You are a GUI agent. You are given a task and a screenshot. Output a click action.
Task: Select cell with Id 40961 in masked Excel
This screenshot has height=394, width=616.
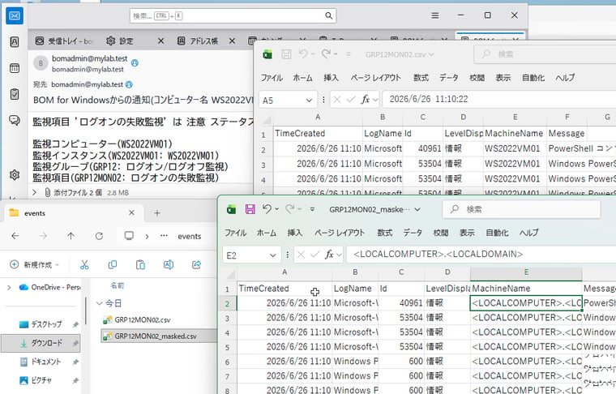pyautogui.click(x=400, y=303)
